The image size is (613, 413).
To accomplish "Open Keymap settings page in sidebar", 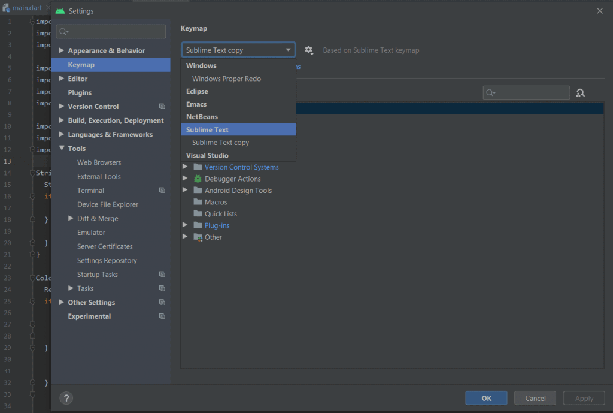I will coord(111,65).
